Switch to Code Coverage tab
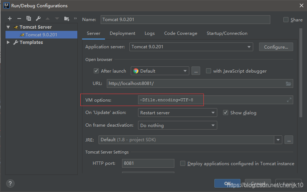 (181, 33)
